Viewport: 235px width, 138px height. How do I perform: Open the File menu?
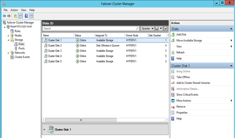coord(5,10)
